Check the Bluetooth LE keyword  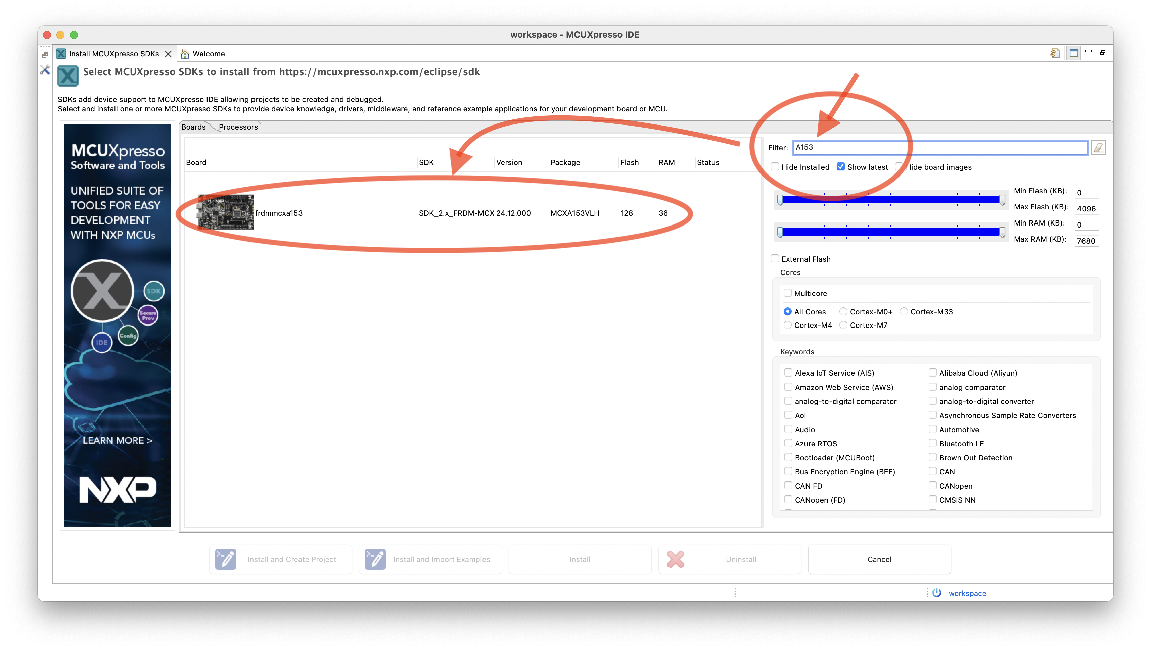(933, 443)
